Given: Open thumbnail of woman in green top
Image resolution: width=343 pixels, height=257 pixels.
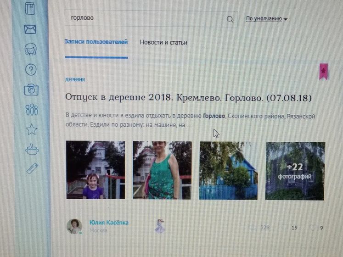Looking at the screenshot, I should tap(162, 170).
